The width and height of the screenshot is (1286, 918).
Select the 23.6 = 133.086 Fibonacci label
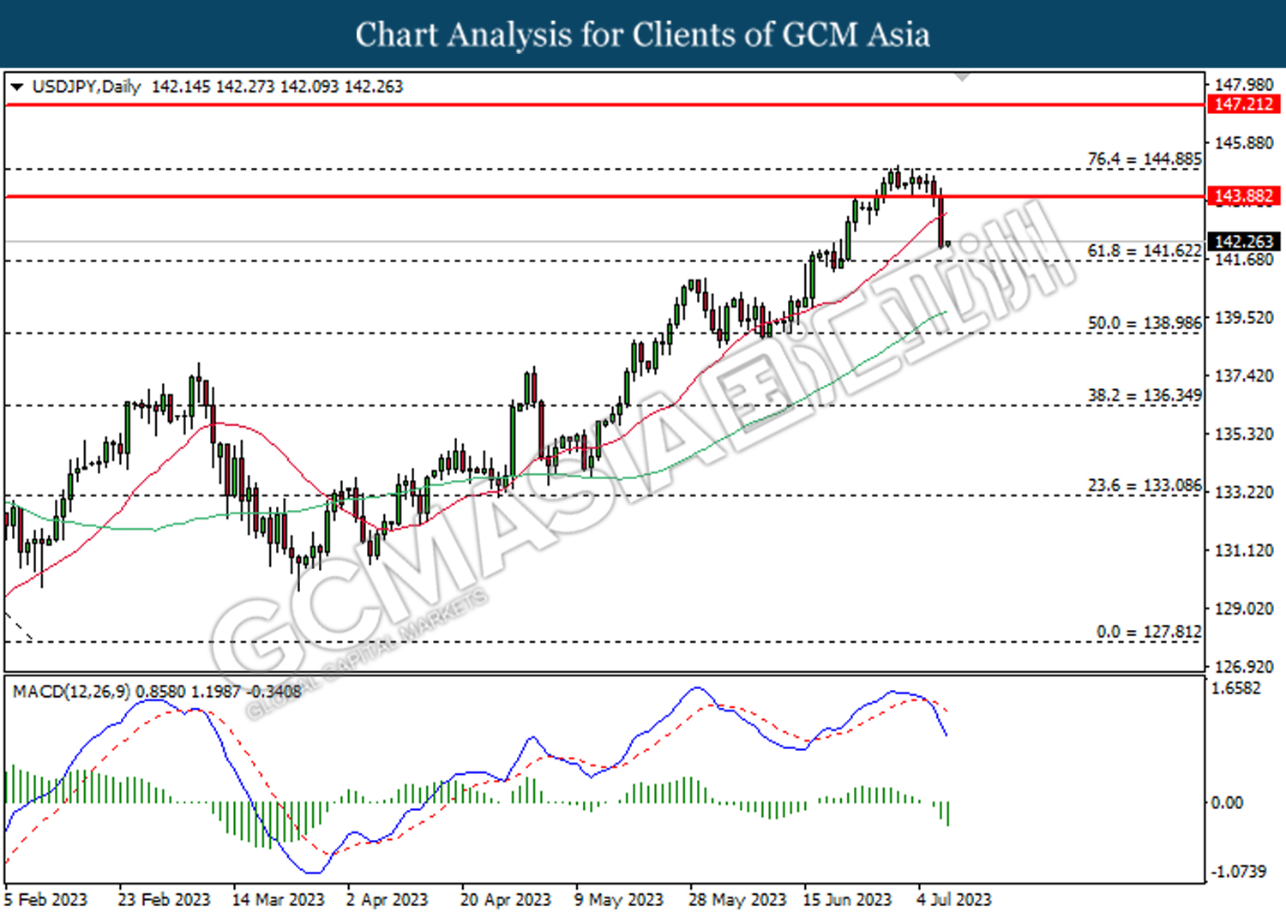[1145, 485]
